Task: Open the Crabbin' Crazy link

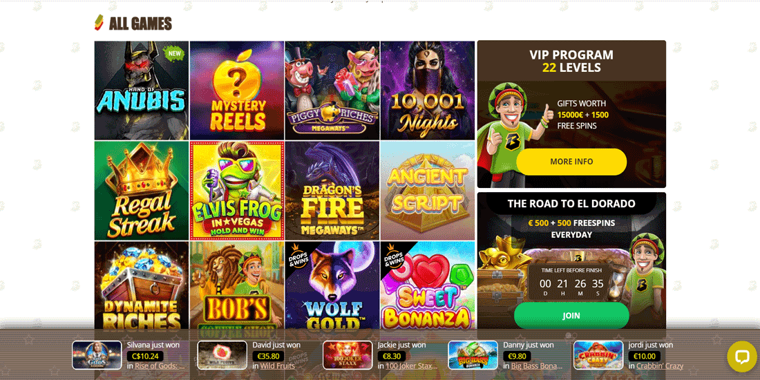Action: (x=660, y=366)
